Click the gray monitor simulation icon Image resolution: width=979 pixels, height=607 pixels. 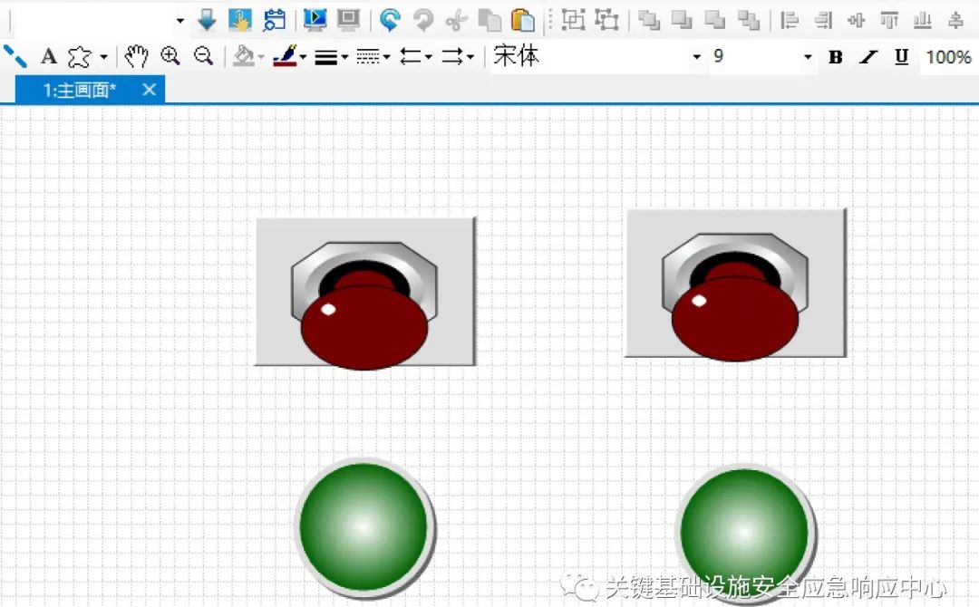tap(348, 20)
